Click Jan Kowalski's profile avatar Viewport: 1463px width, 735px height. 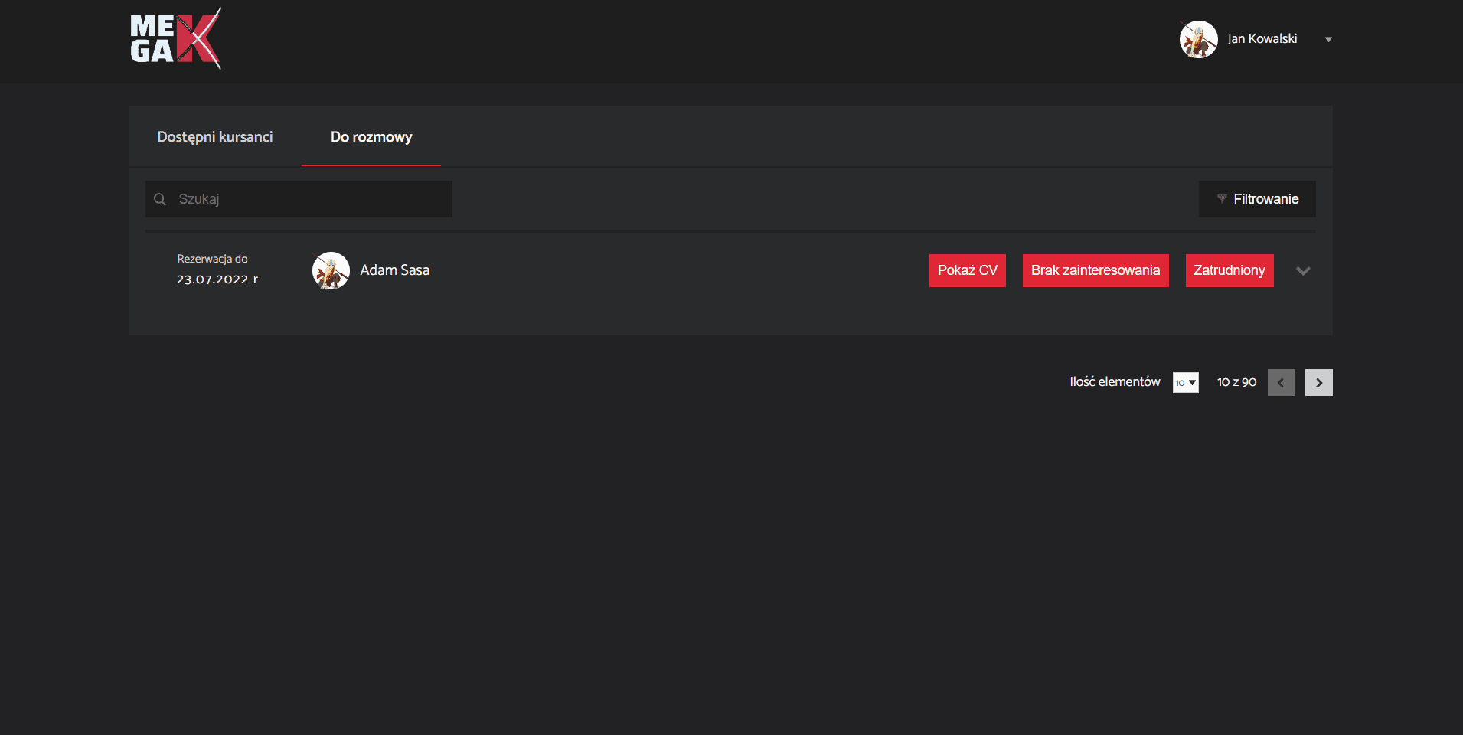[1198, 39]
